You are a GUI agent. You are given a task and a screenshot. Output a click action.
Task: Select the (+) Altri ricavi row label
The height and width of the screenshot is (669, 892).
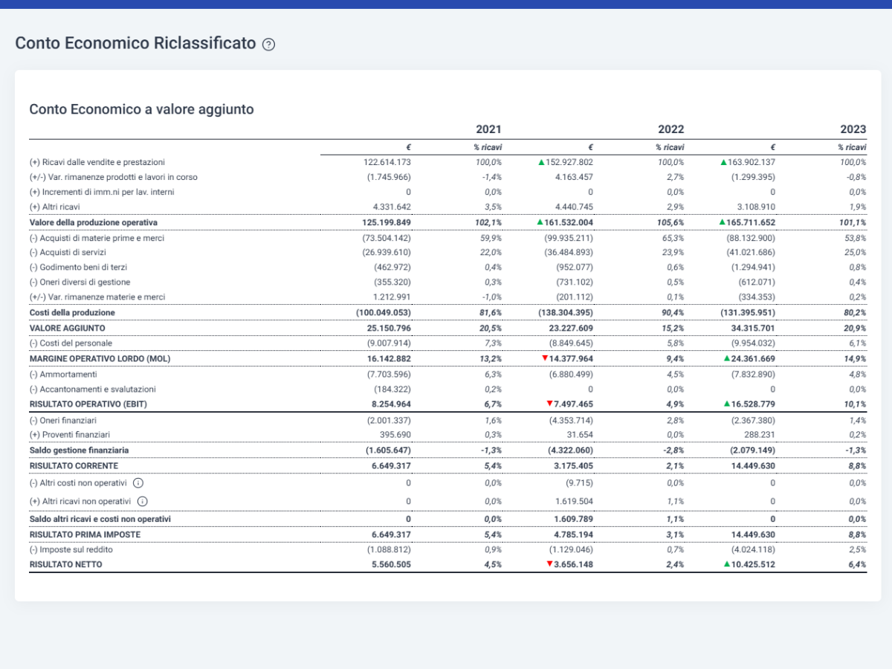[54, 207]
